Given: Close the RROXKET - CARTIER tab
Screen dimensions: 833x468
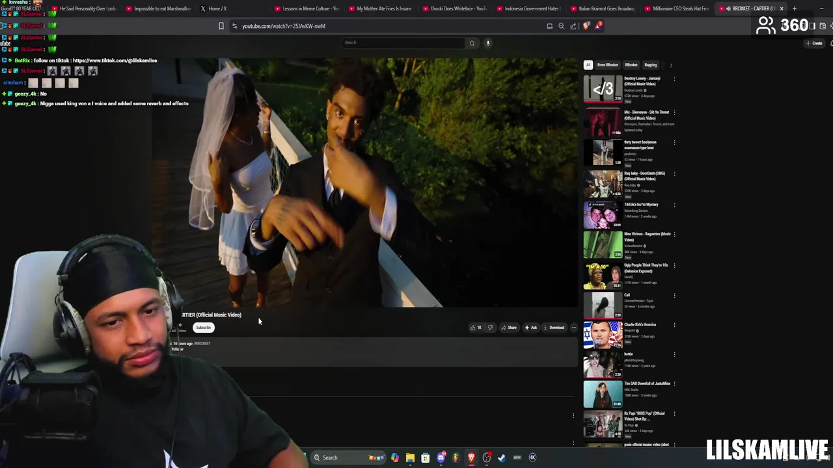Looking at the screenshot, I should click(782, 8).
